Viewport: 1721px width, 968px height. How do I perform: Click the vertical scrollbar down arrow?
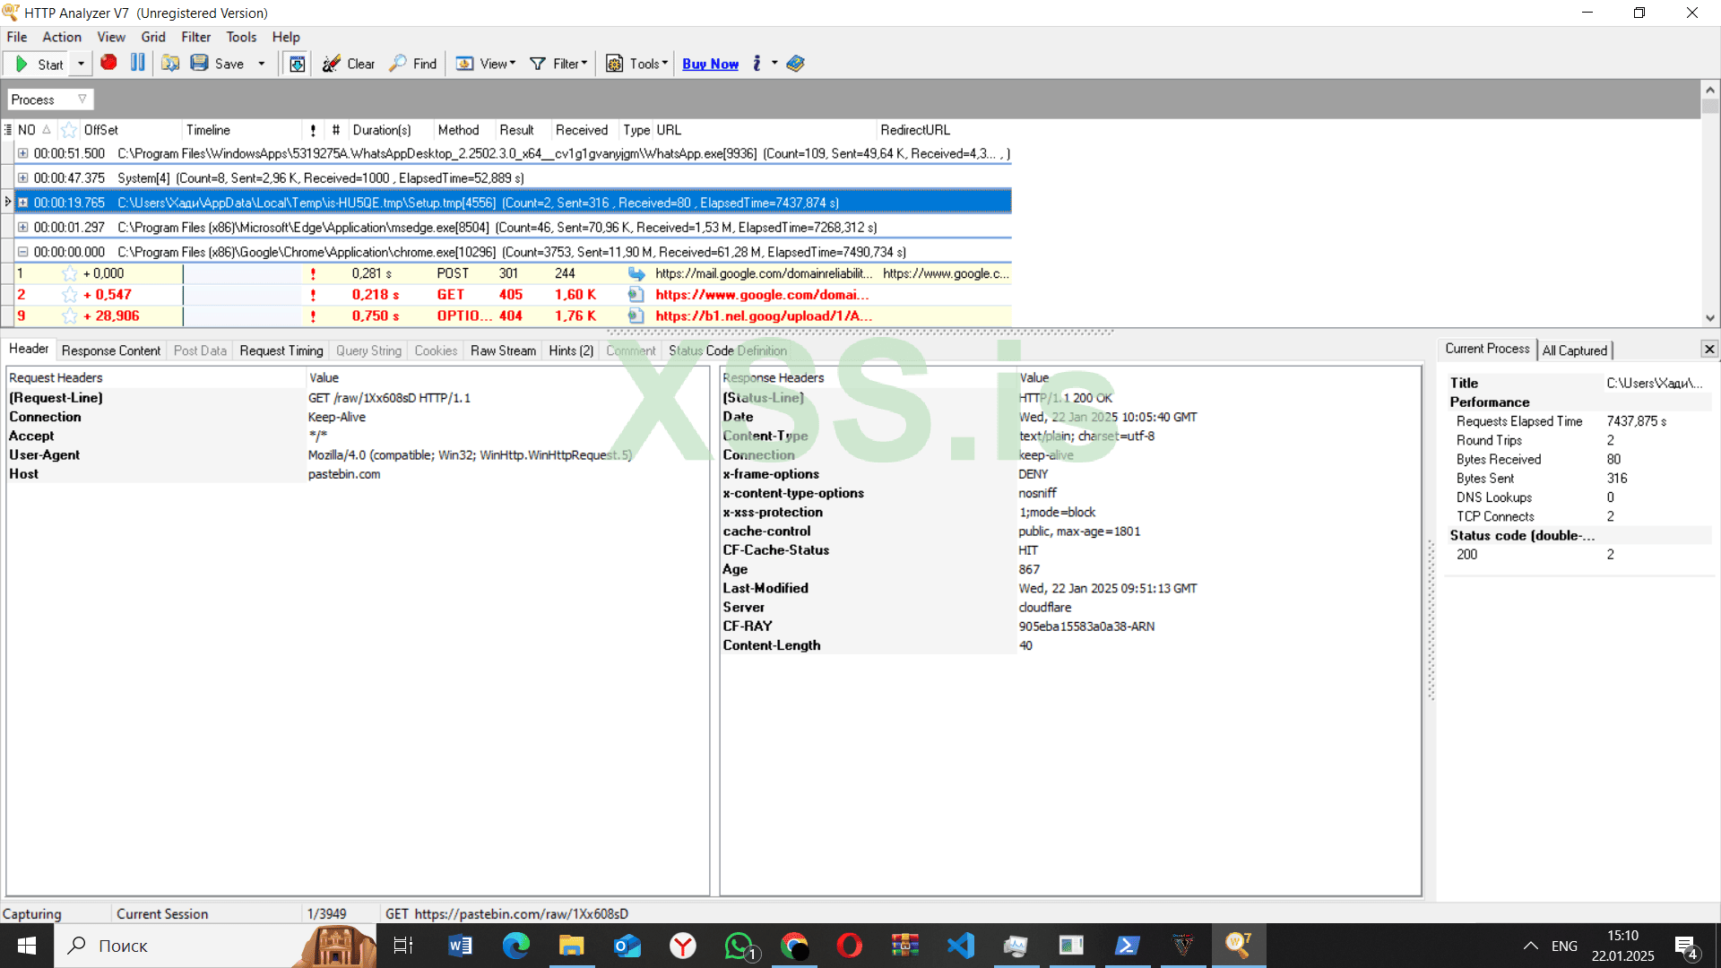click(x=1709, y=317)
